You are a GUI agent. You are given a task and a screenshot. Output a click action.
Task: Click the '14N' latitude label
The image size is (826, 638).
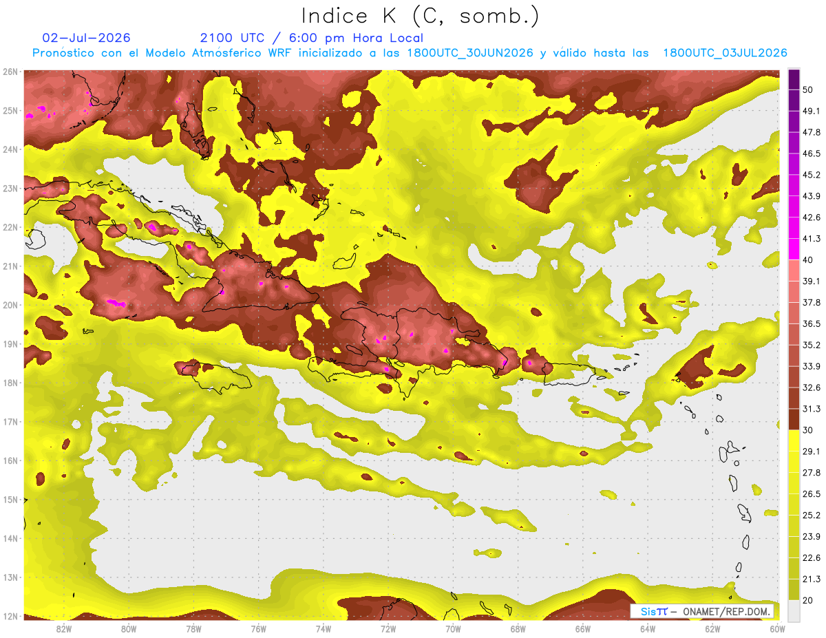click(x=10, y=538)
